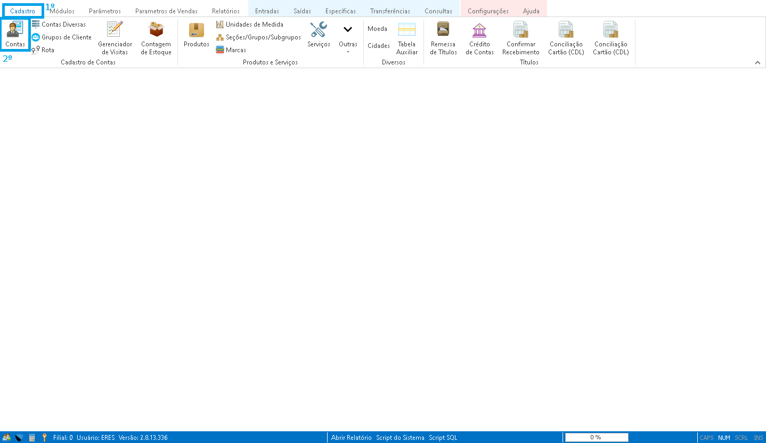Open Seções/Grupos/Subgrupos
The width and height of the screenshot is (766, 443).
[x=258, y=37]
